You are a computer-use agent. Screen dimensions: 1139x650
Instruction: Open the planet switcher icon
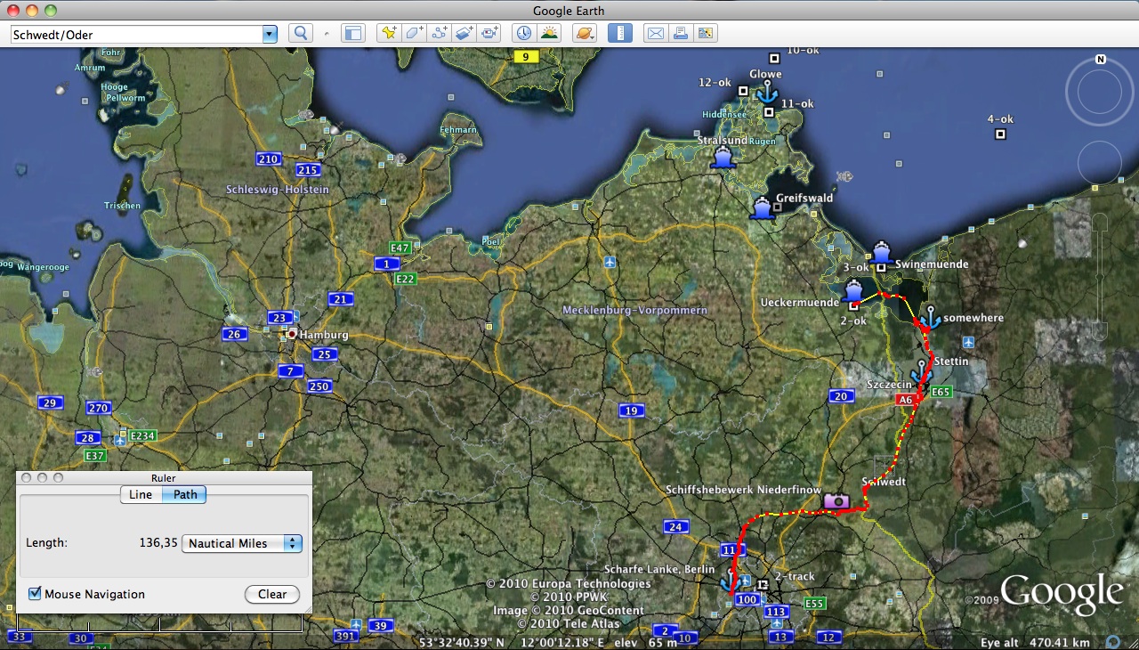pos(585,34)
